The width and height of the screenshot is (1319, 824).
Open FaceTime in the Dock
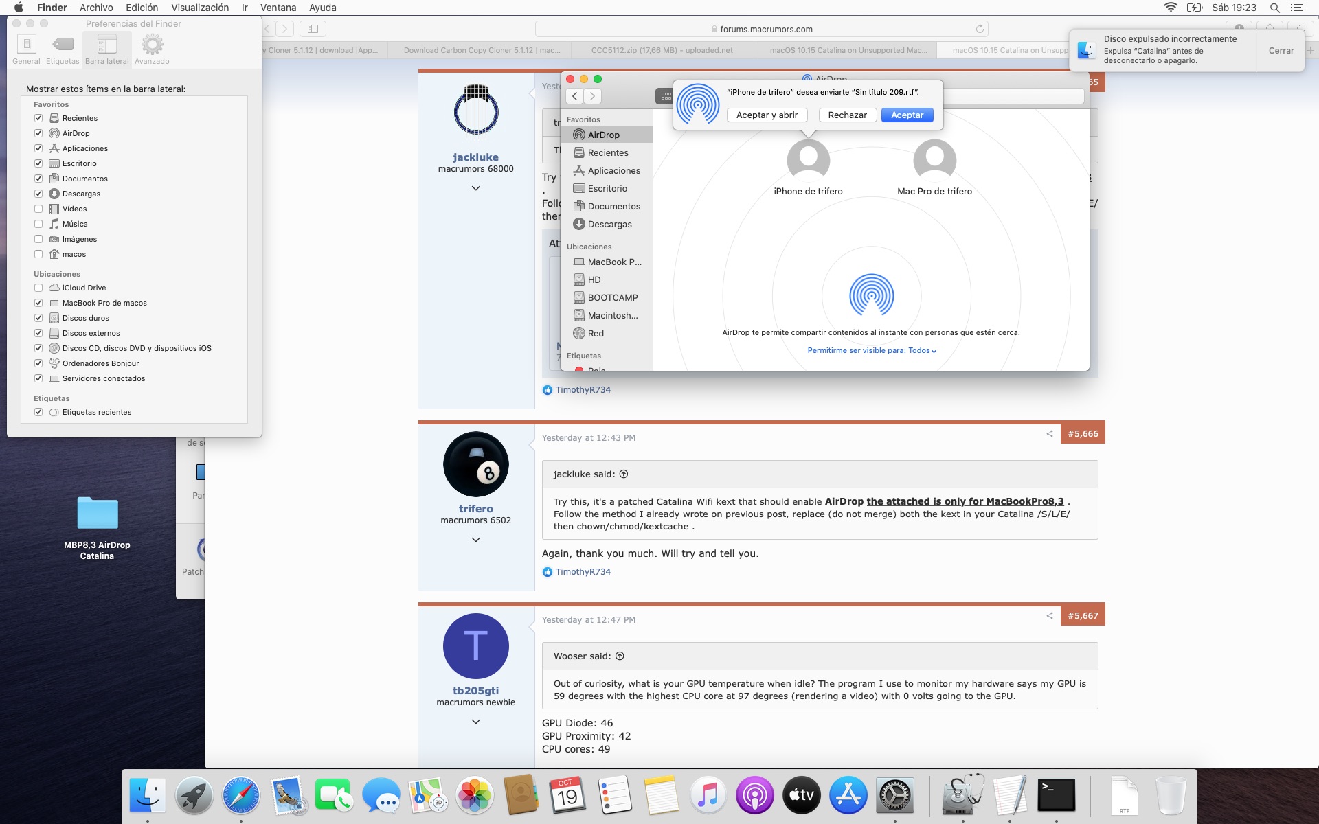pos(335,796)
